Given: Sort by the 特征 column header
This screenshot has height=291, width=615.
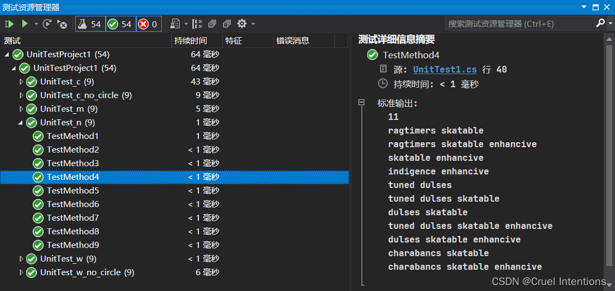Looking at the screenshot, I should pos(248,40).
